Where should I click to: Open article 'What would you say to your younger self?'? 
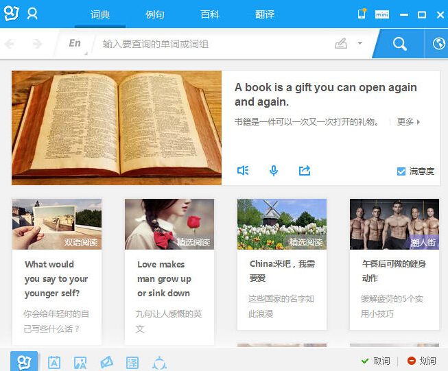point(56,278)
